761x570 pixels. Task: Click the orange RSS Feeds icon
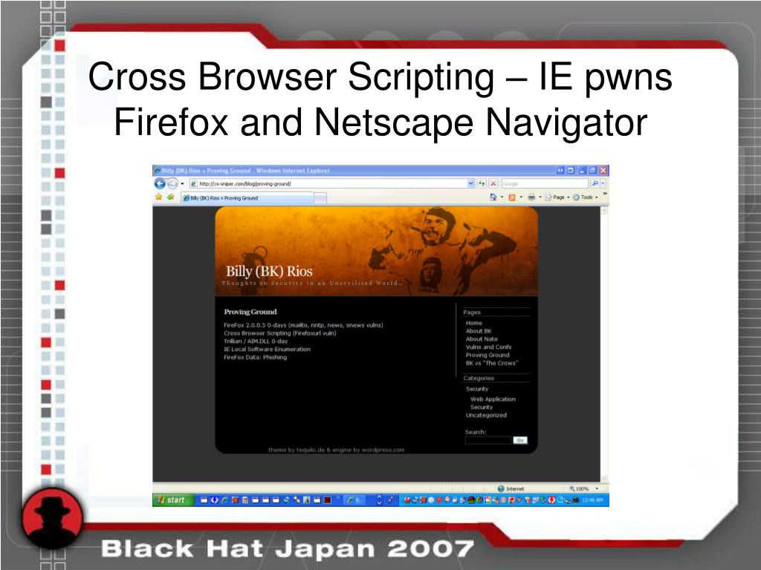tap(511, 197)
